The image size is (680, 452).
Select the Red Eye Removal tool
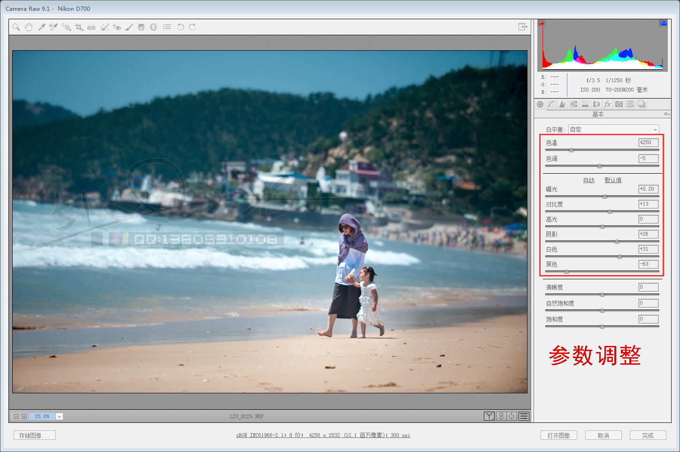coord(117,27)
